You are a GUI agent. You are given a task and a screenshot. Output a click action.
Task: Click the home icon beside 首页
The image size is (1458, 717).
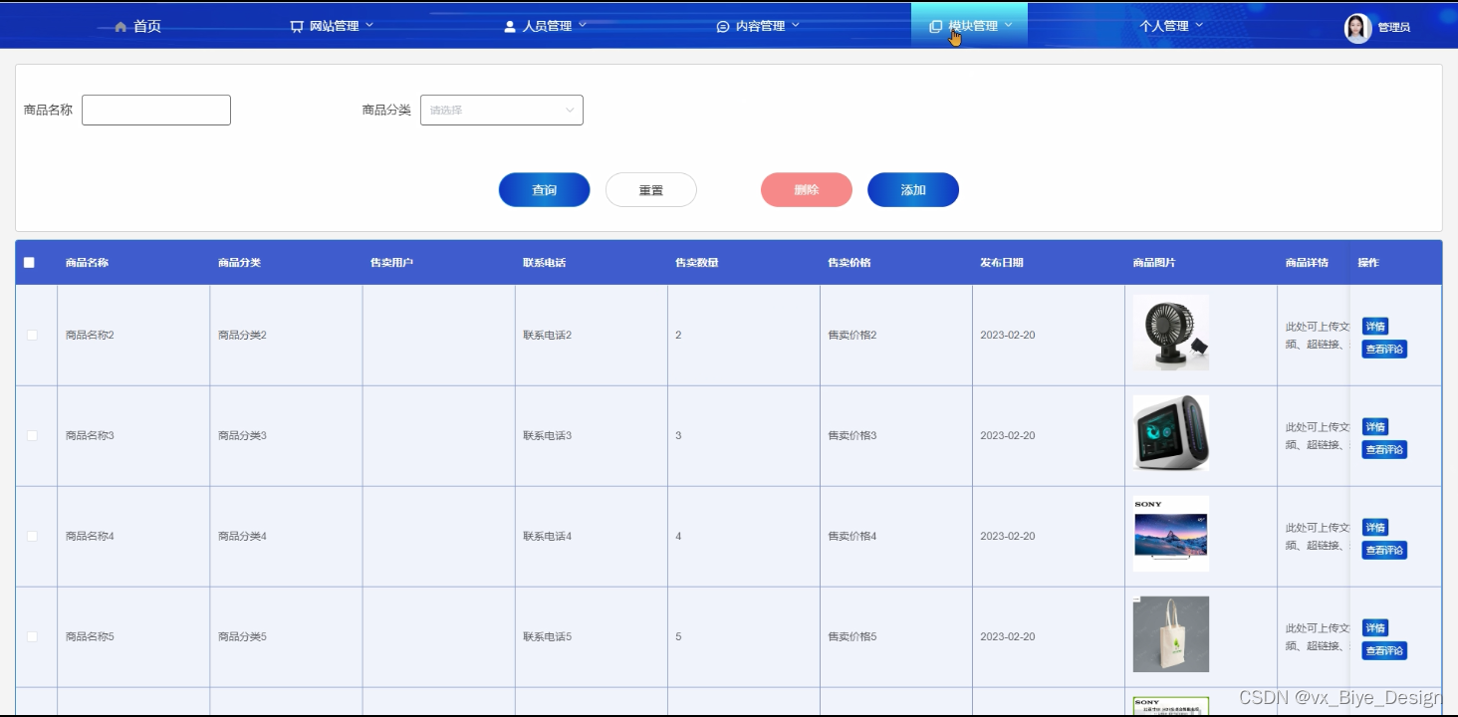tap(121, 27)
